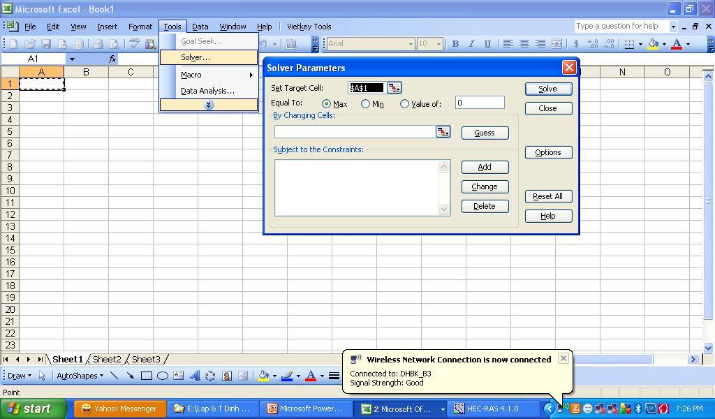Click the Text Box drawing icon
This screenshot has width=715, height=419.
pyautogui.click(x=179, y=376)
